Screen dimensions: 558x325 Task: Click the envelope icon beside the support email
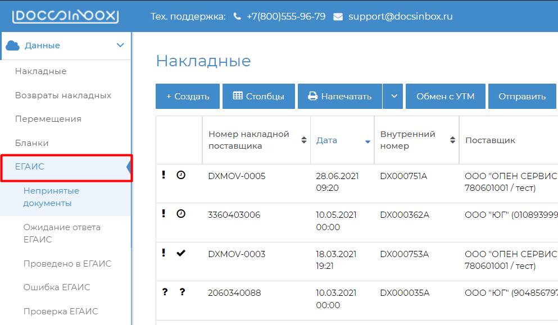[338, 17]
